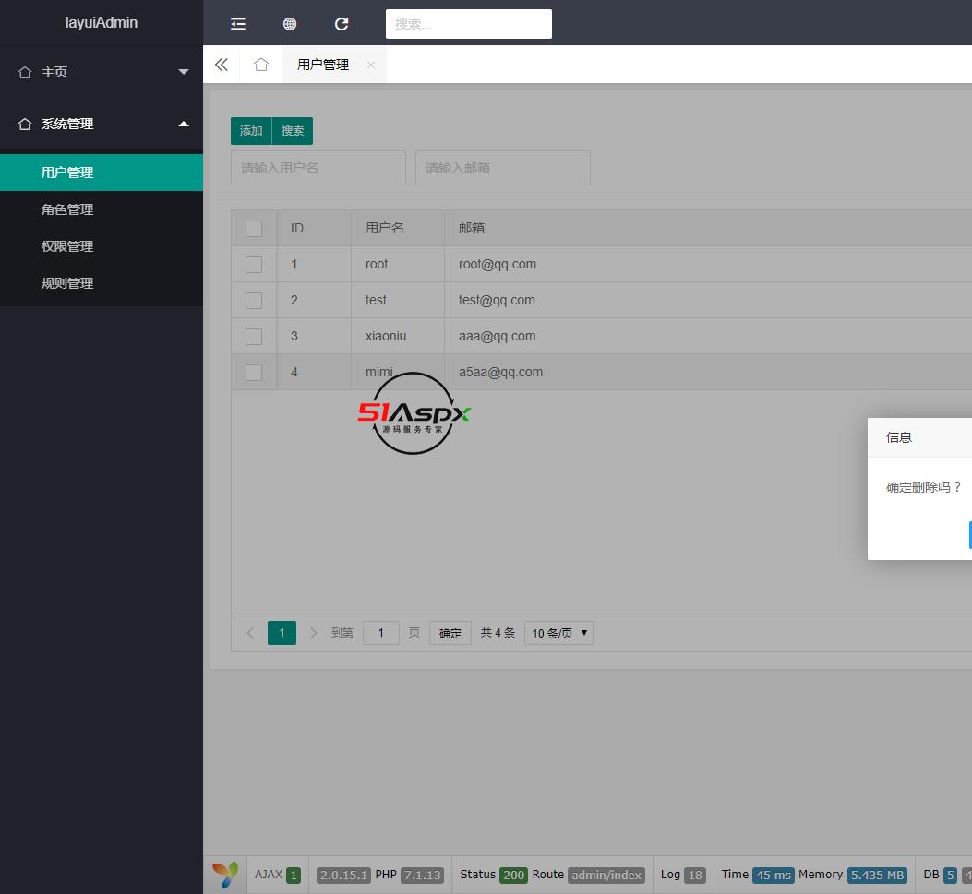This screenshot has width=972, height=894.
Task: Click the 用户名 column header
Action: 397,228
